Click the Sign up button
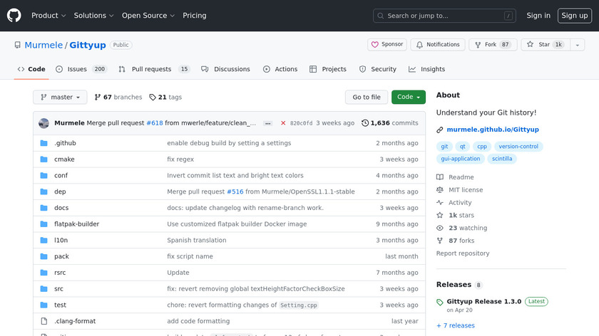The image size is (599, 336). click(x=575, y=16)
